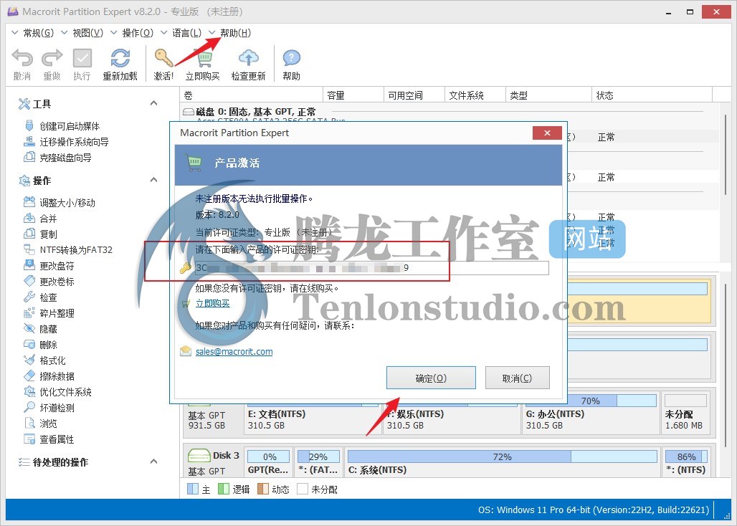Select the C: 系统(NTFS) partition bar
This screenshot has width=737, height=526.
coord(502,463)
